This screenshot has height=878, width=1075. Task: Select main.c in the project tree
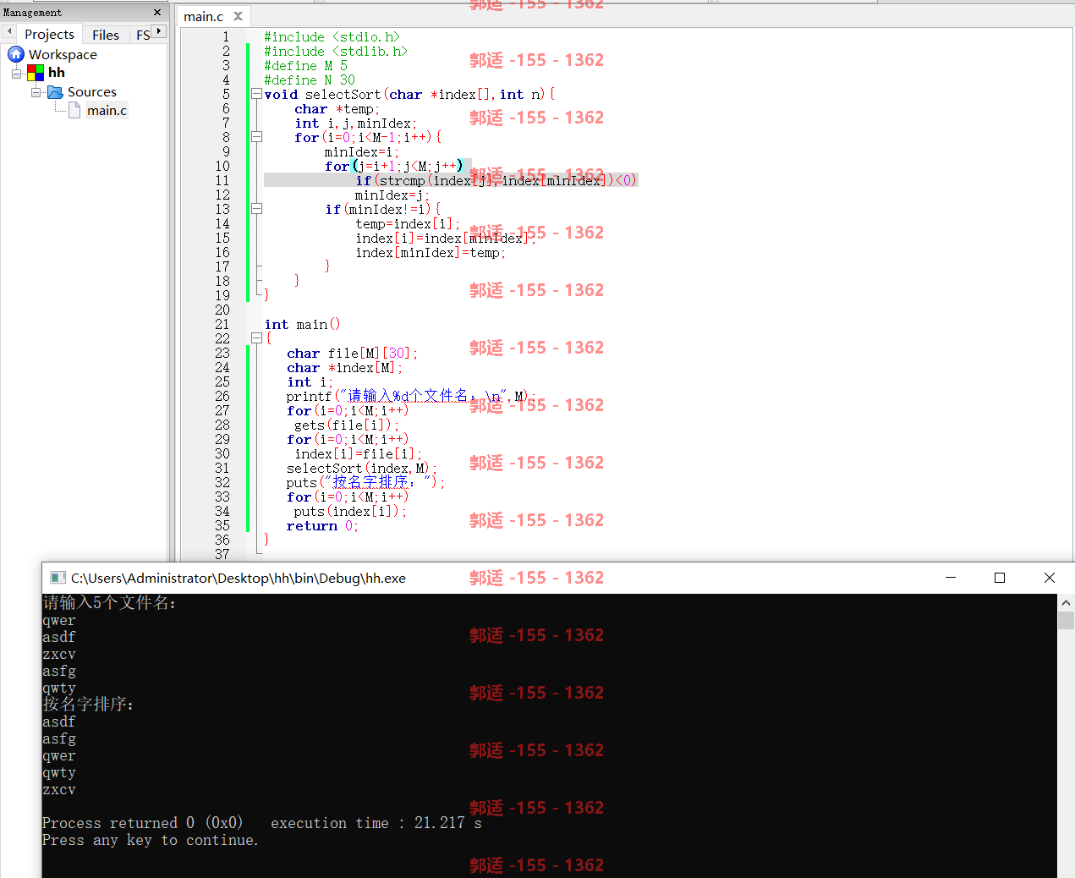[107, 110]
